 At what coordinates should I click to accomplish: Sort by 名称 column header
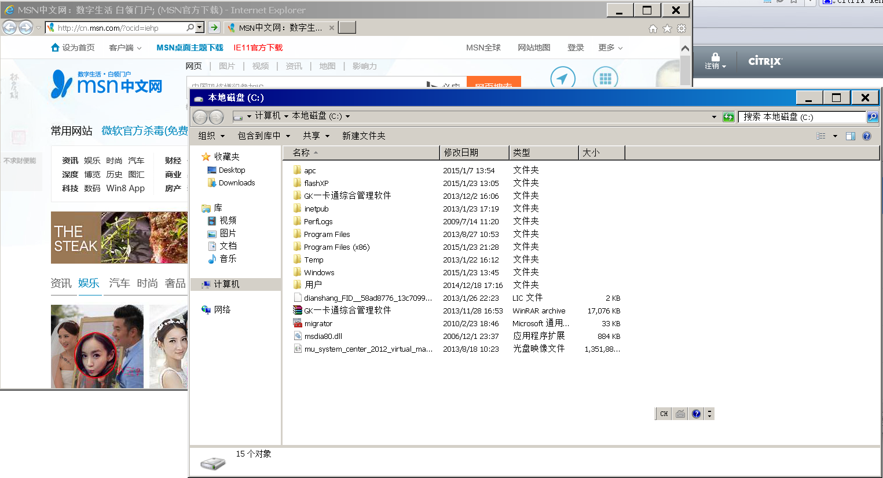click(x=361, y=152)
